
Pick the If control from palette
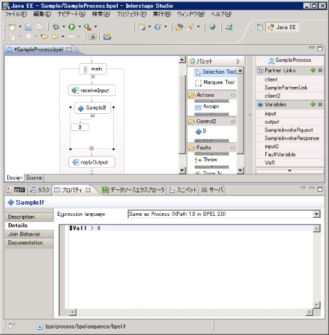(201, 131)
